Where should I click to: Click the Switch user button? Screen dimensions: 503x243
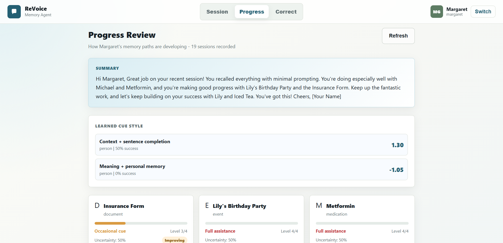[x=483, y=12]
